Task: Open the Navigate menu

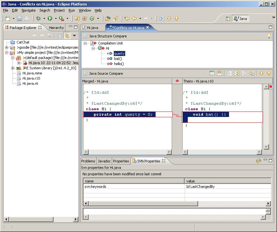Action: coord(28,10)
